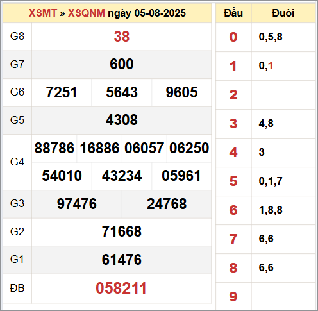Click the G1 number 61476
Viewport: 318px width, 311px height.
coord(122,260)
